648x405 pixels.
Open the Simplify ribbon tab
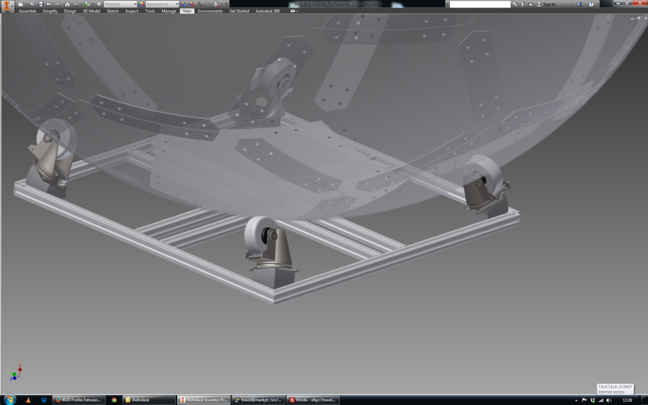pyautogui.click(x=50, y=11)
